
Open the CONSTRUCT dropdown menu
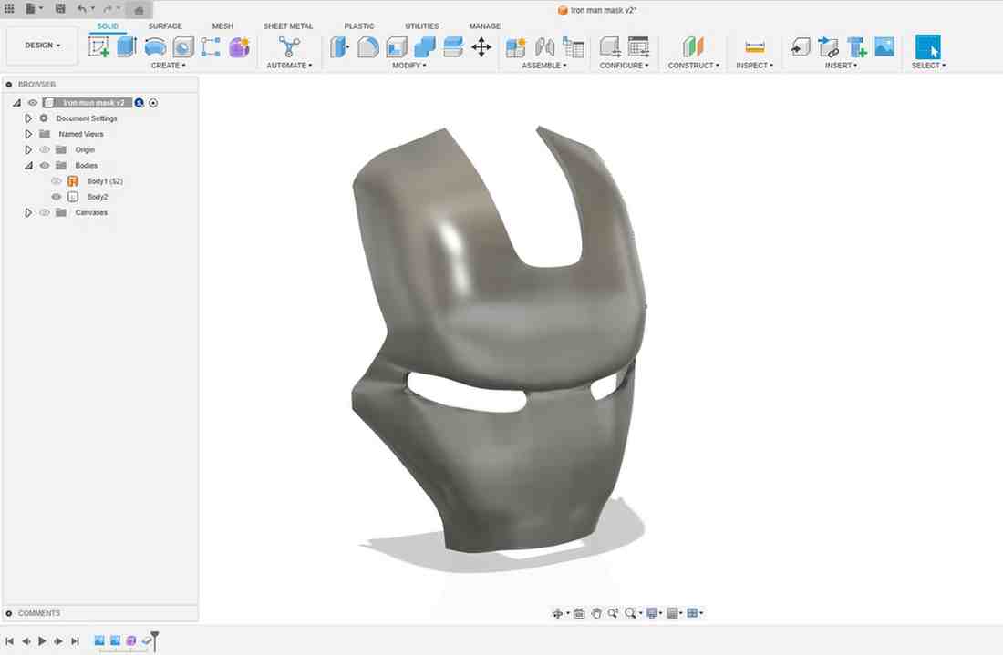coord(693,66)
